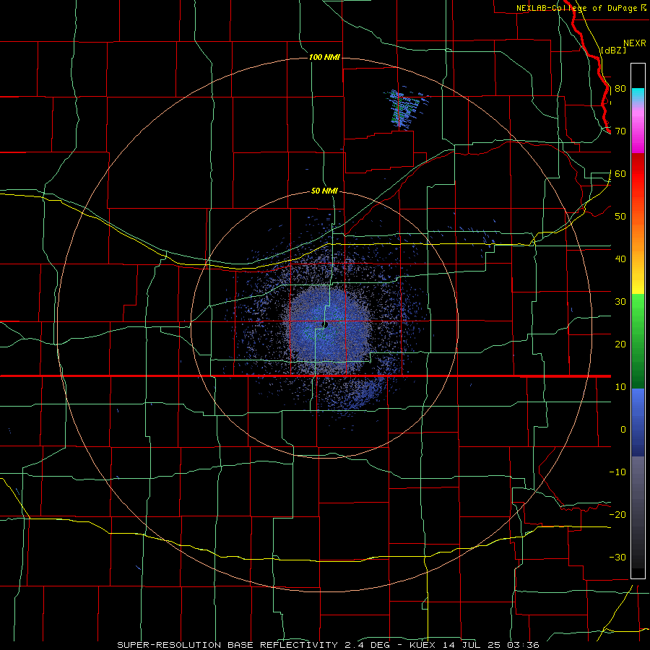650x650 pixels.
Task: Click the -30 dBZ scale value
Action: [x=617, y=557]
